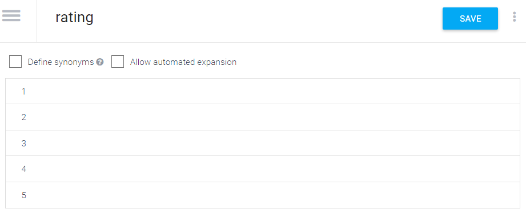526x213 pixels.
Task: Edit the entity name field rating
Action: [74, 18]
